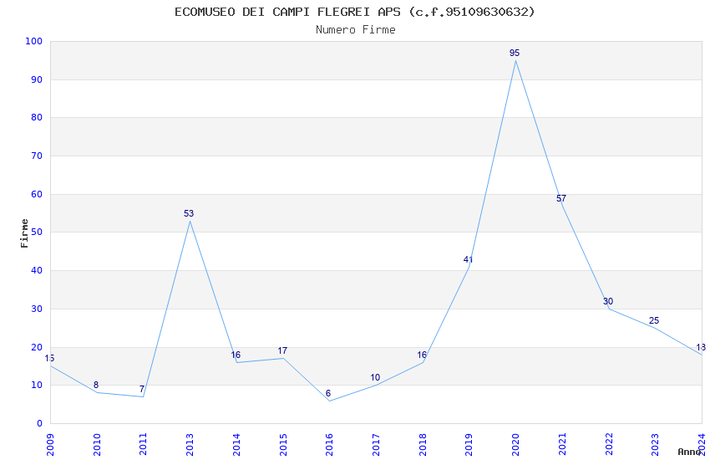Select the data label 25 above 2023
The height and width of the screenshot is (460, 710).
654,321
